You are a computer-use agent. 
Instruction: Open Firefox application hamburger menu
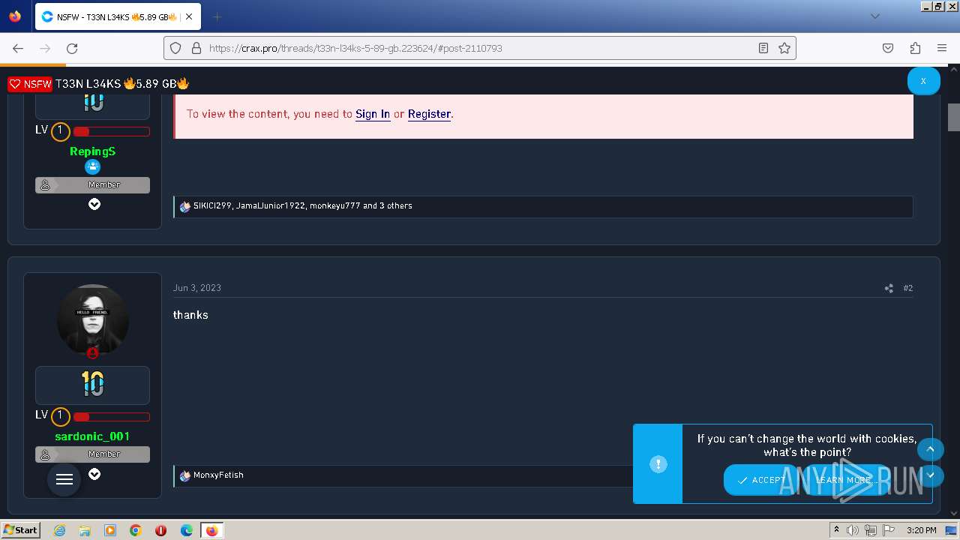coord(942,48)
